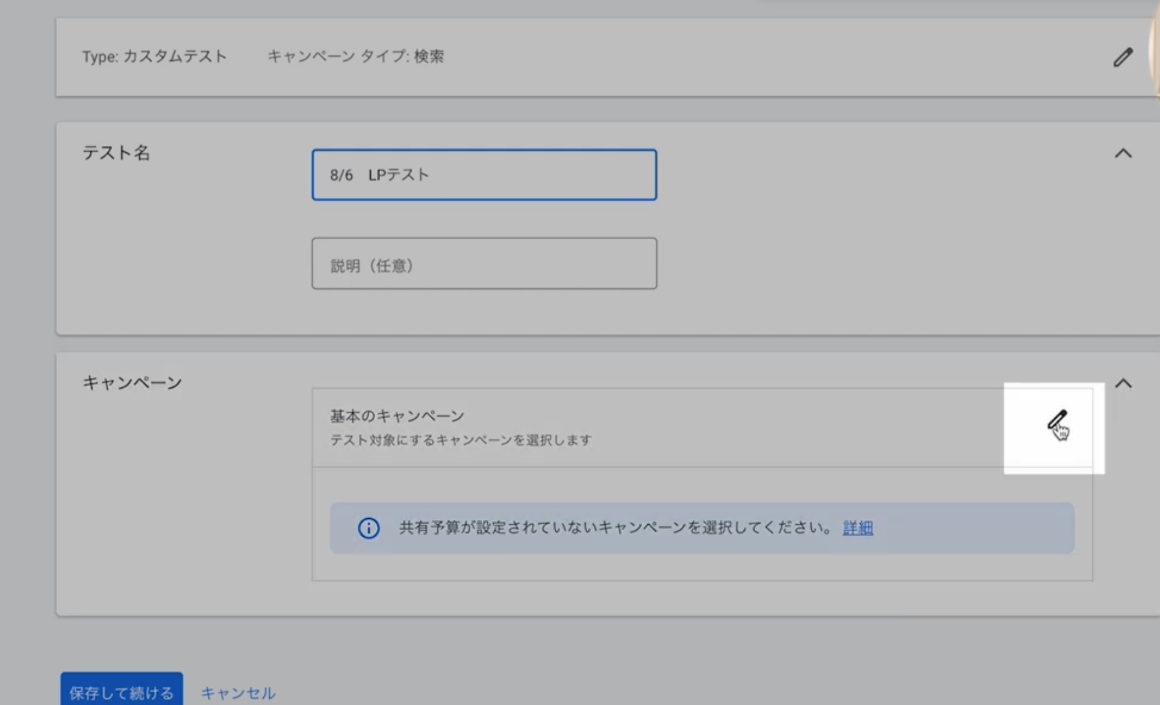Click the キャンセル link
Image resolution: width=1160 pixels, height=705 pixels.
pos(238,692)
